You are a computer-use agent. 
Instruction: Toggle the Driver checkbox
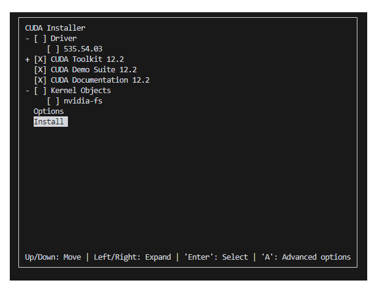coord(40,39)
